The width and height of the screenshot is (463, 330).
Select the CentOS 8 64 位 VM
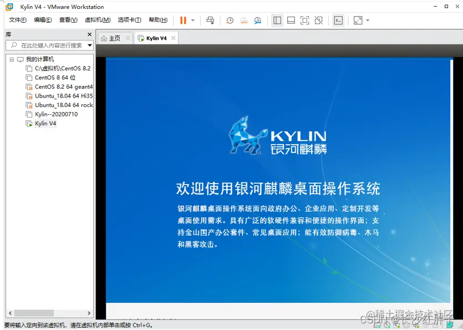tap(55, 78)
